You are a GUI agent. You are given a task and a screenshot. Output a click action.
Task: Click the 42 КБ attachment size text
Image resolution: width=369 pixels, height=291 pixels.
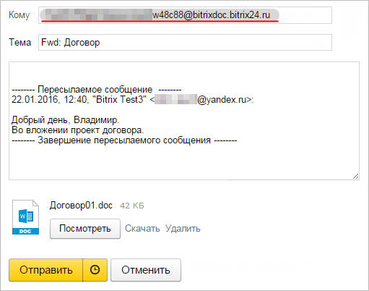(x=132, y=206)
